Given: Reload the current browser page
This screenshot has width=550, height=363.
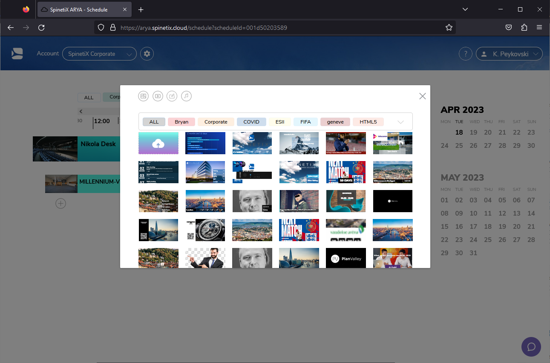Looking at the screenshot, I should 41,27.
